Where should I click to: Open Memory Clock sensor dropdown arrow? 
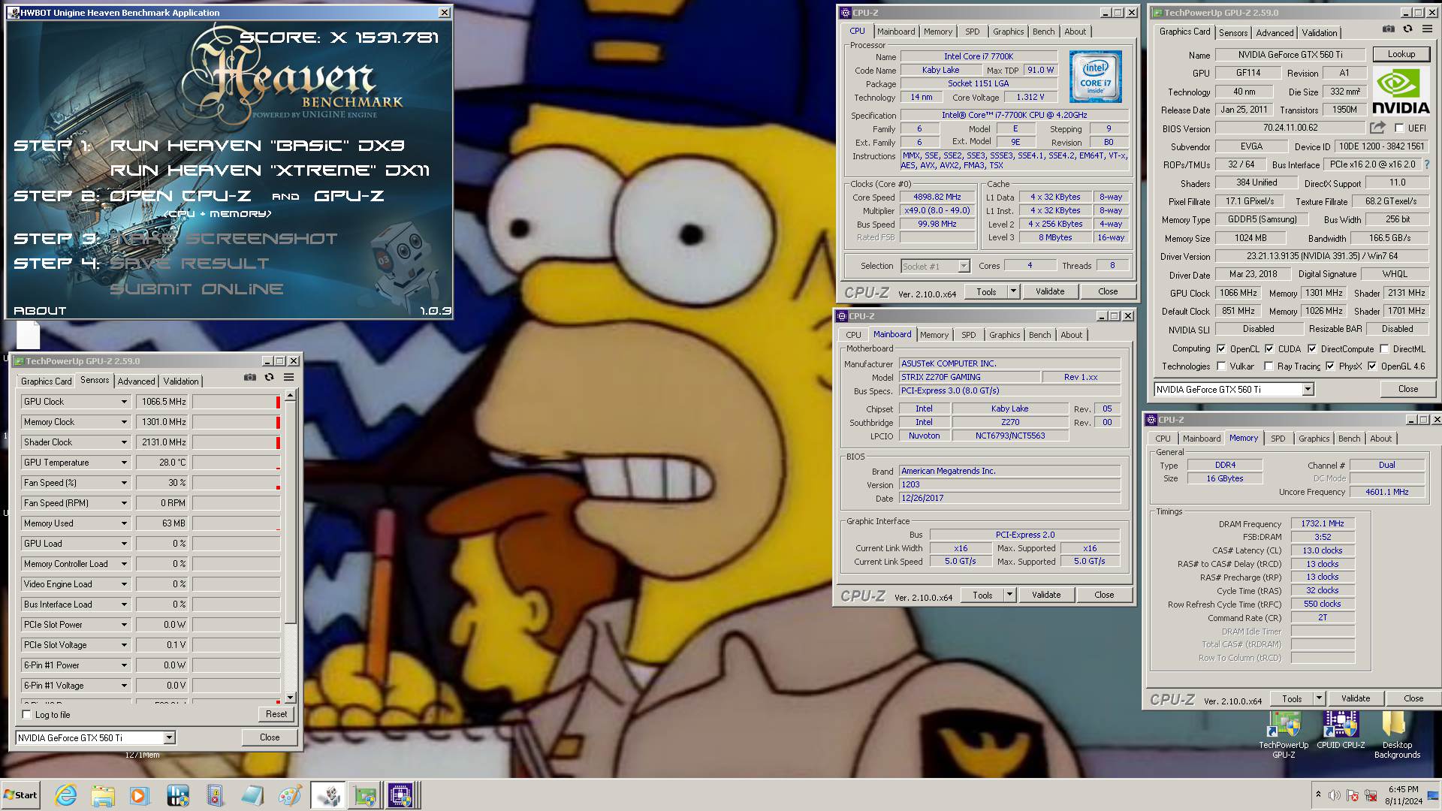[x=125, y=422]
